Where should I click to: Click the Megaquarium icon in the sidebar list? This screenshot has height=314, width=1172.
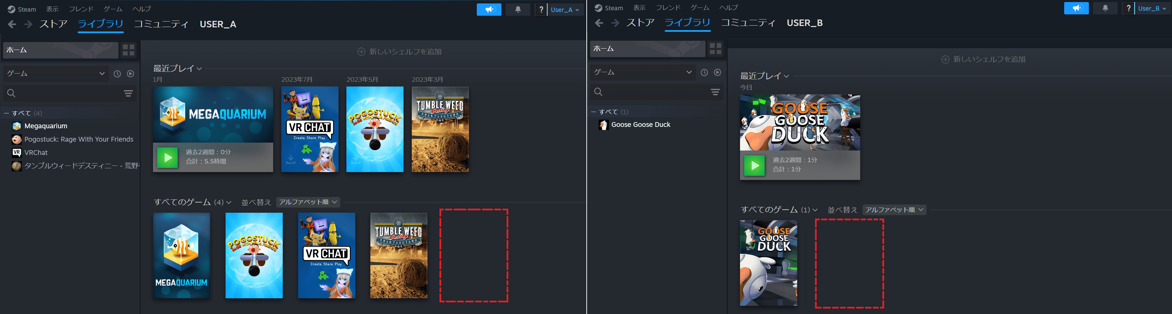(17, 126)
